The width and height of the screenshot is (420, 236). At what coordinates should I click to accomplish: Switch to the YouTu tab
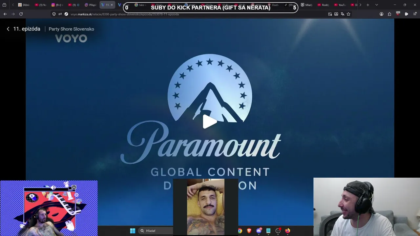point(340,5)
